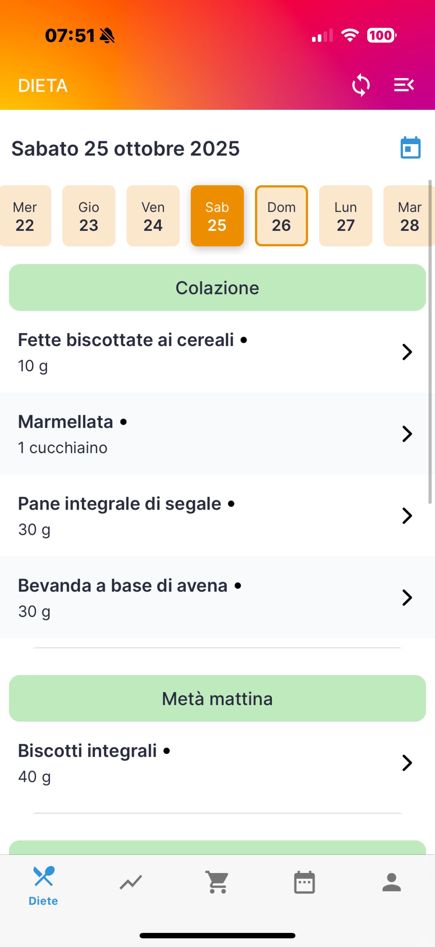Viewport: 435px width, 947px height.
Task: Switch to Lun 27 day
Action: pos(346,216)
